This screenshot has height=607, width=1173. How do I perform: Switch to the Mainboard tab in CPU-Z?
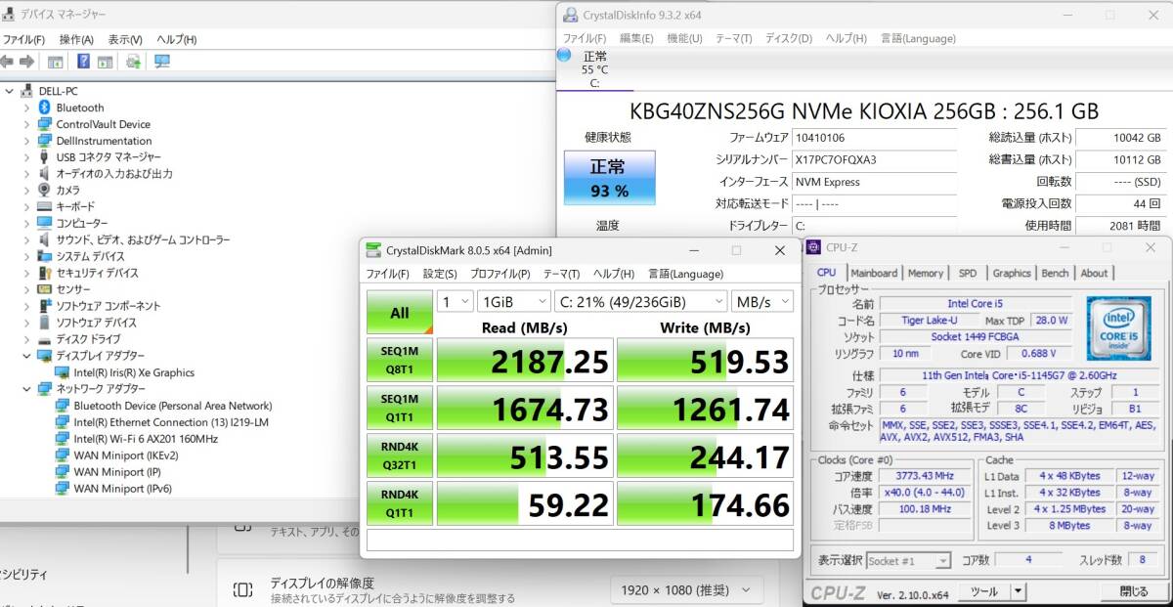point(874,274)
